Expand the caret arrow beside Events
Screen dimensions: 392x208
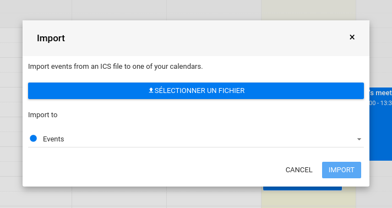359,139
